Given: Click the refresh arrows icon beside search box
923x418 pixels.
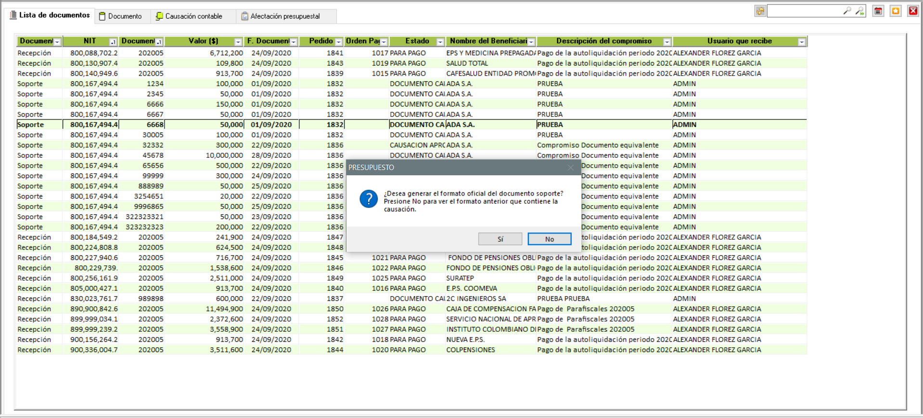Looking at the screenshot, I should pos(760,11).
